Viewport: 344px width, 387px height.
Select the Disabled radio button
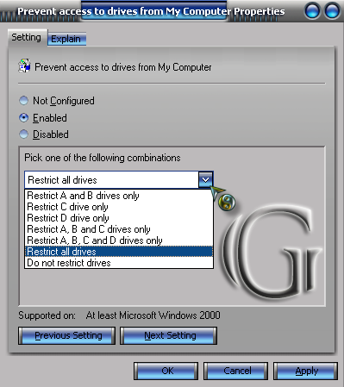click(23, 134)
